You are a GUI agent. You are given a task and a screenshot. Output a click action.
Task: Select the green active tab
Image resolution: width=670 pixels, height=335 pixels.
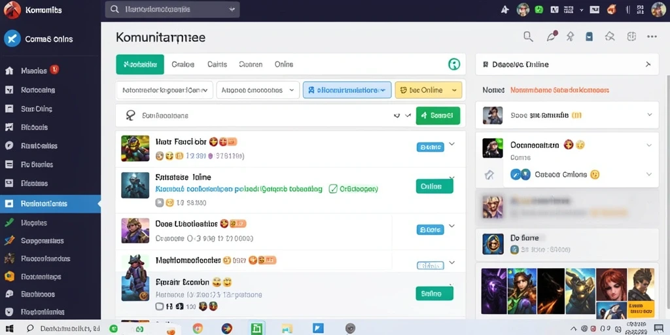point(140,65)
